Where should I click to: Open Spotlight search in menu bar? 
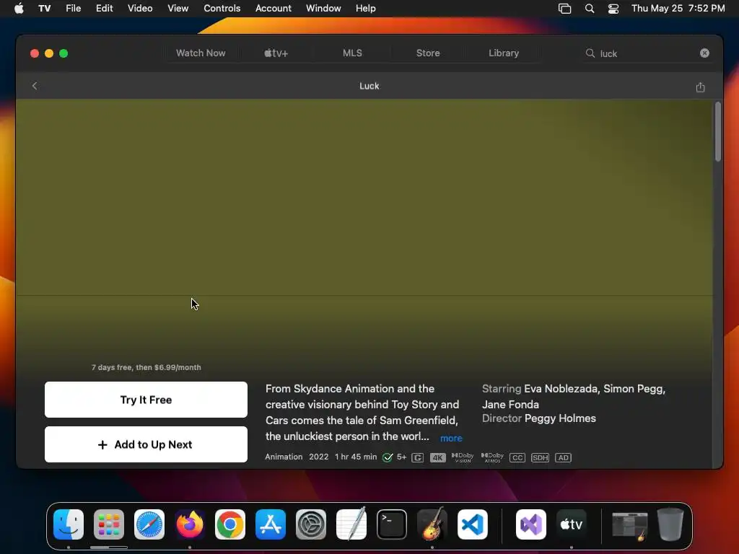point(589,8)
